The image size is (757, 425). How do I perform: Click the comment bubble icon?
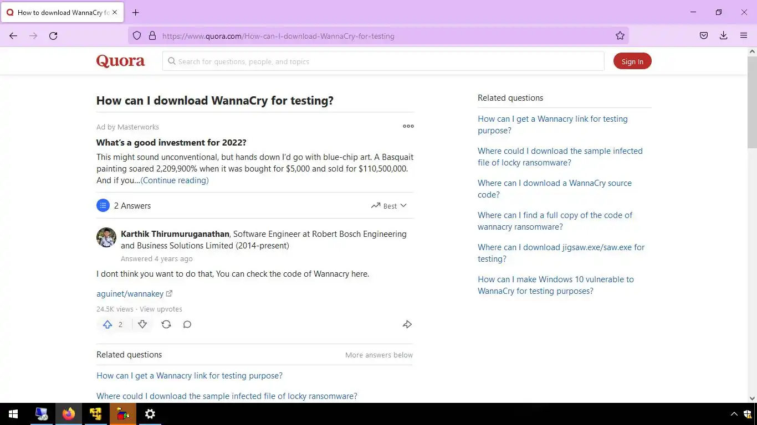coord(187,325)
